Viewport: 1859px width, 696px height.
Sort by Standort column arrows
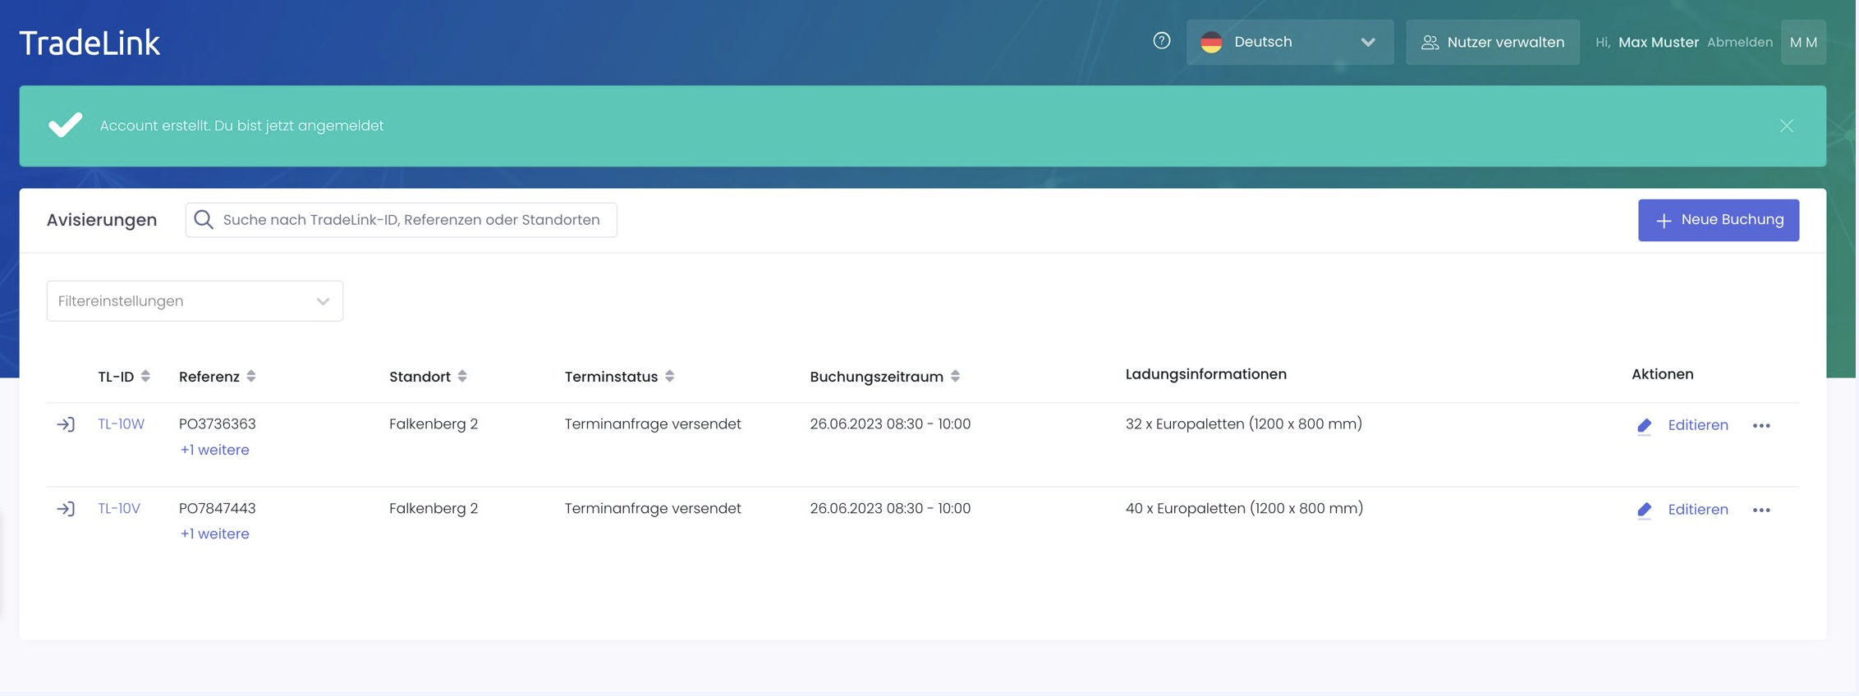[x=462, y=376]
